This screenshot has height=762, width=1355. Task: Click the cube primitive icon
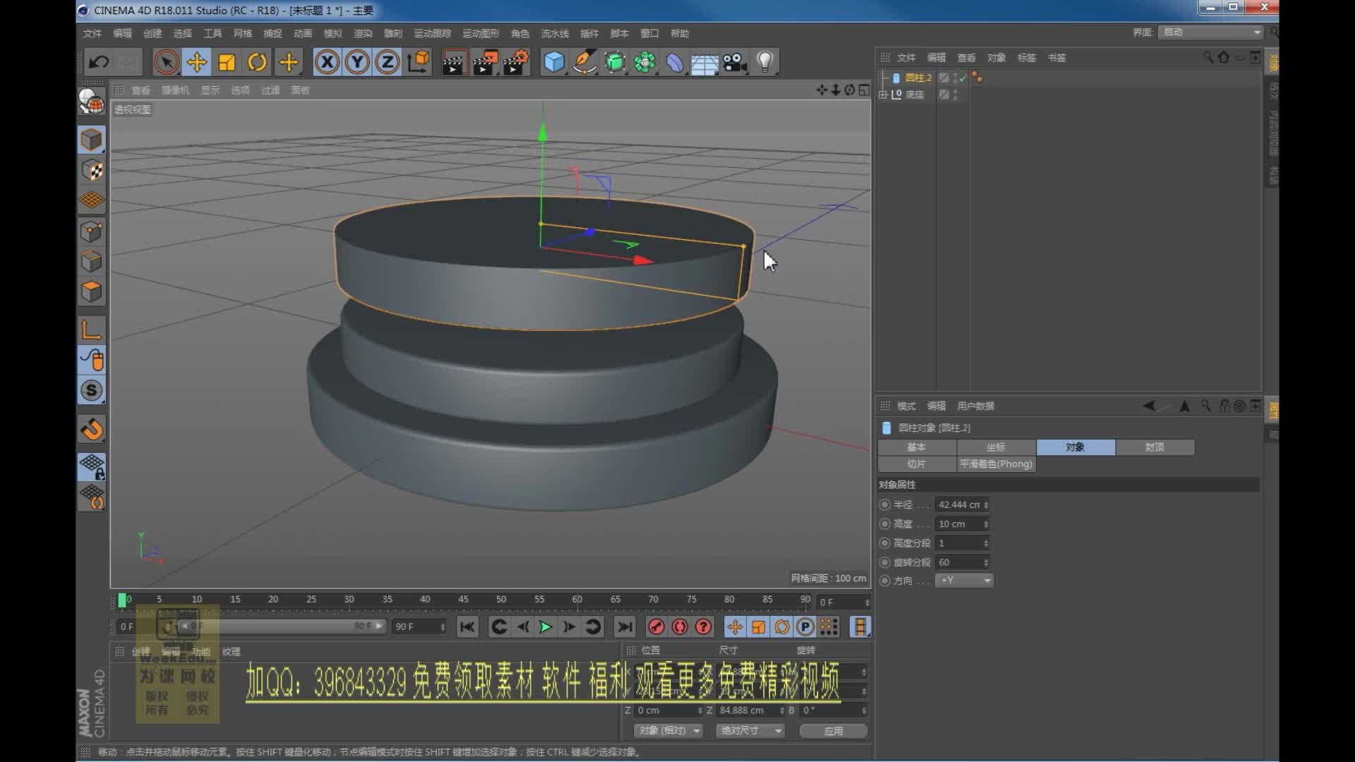click(x=555, y=62)
